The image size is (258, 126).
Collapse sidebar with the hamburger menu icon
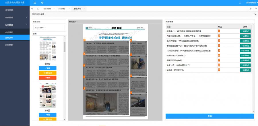coord(35,3)
